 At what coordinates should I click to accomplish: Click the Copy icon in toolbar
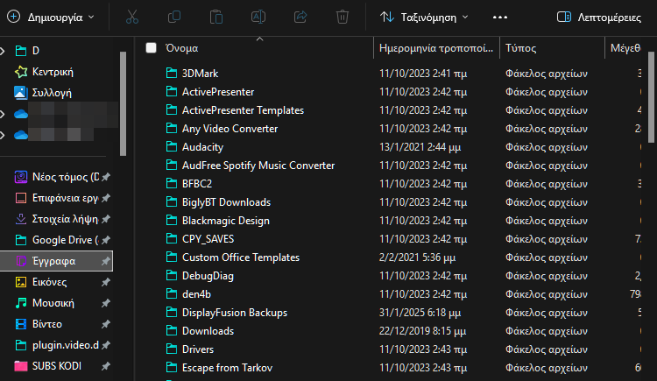174,18
